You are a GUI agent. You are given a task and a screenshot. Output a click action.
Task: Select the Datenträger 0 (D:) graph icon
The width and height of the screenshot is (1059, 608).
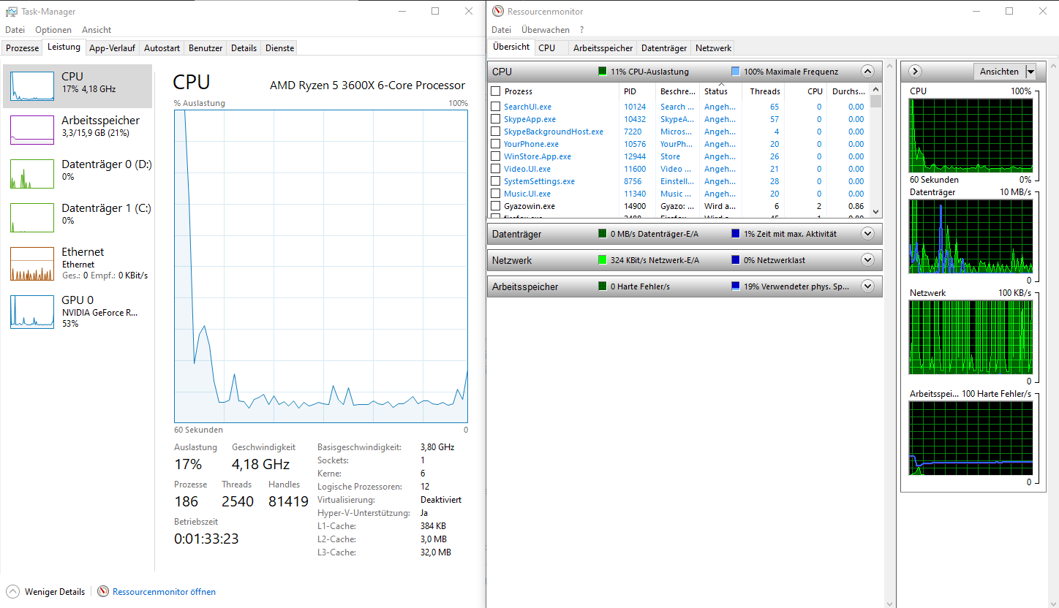point(31,174)
